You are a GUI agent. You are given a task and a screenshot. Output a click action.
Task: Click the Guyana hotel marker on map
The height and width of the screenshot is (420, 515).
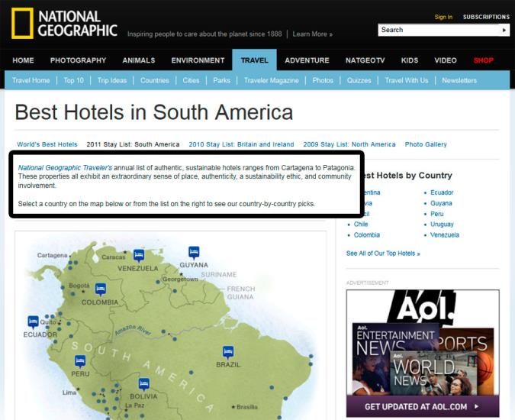194,251
